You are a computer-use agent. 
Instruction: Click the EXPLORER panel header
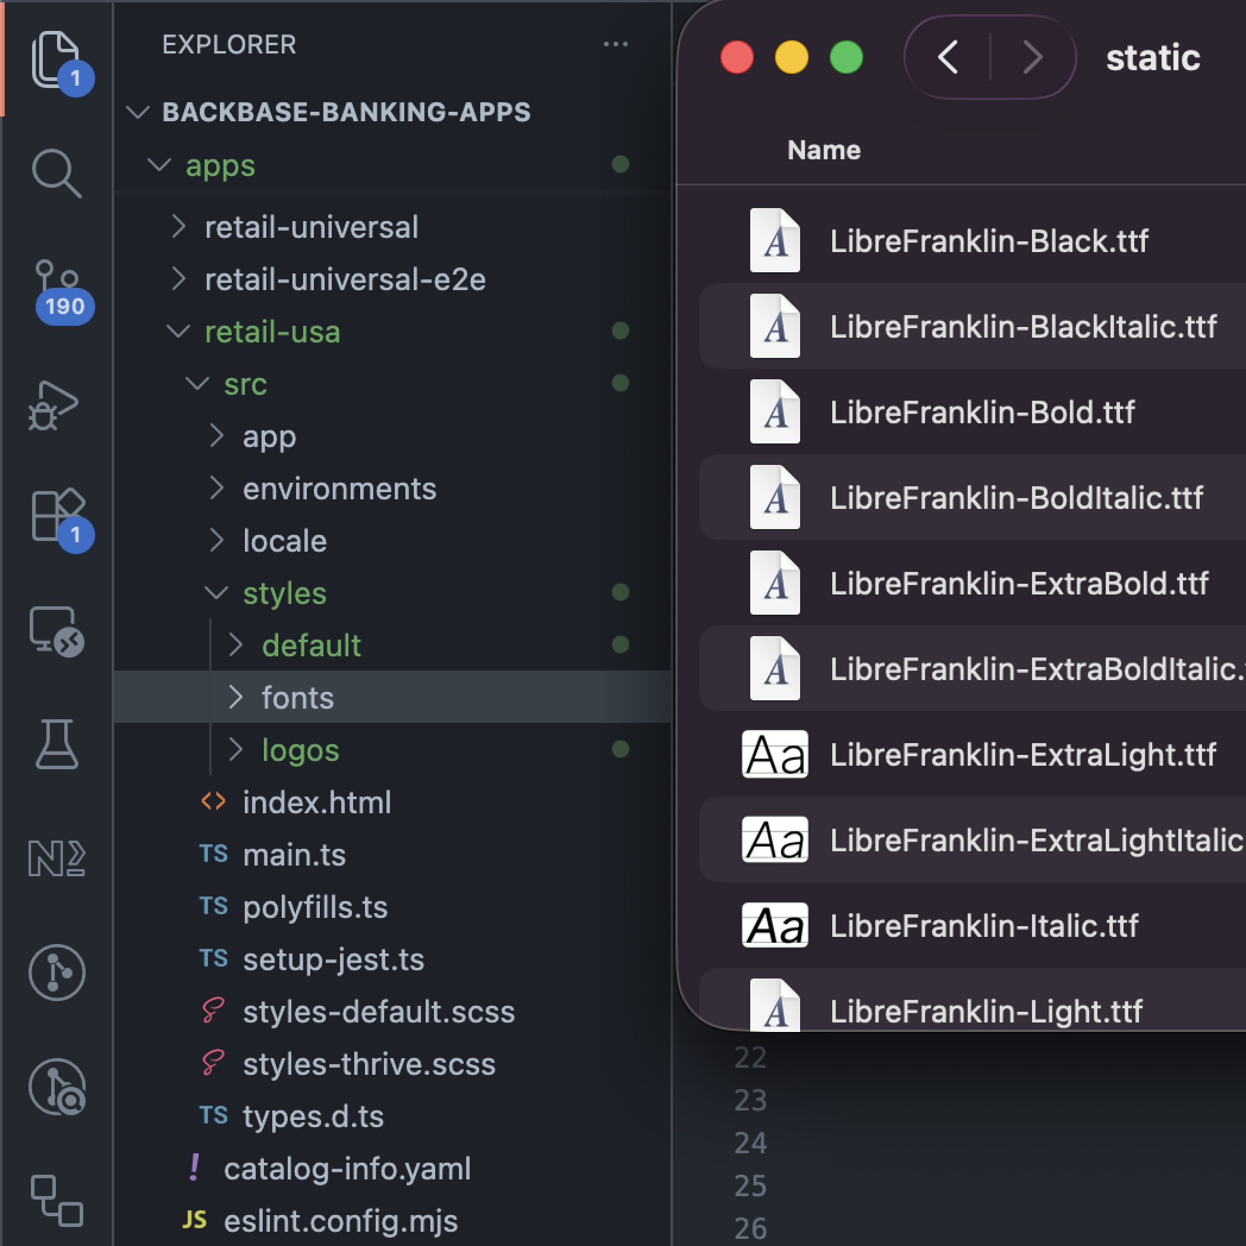pos(229,45)
